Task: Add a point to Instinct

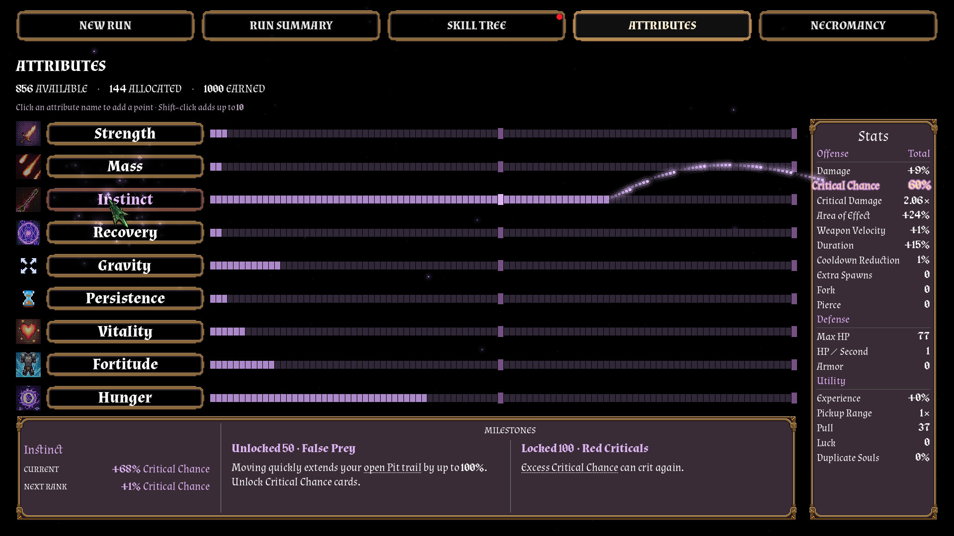Action: pos(125,200)
